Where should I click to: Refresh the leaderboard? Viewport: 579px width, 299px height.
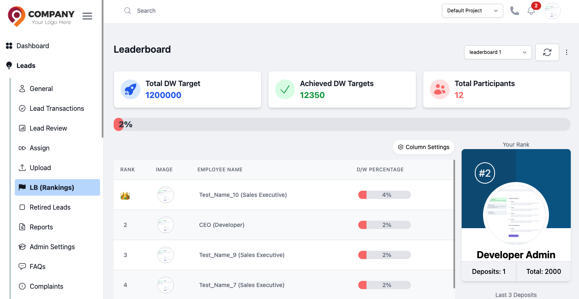pos(547,52)
